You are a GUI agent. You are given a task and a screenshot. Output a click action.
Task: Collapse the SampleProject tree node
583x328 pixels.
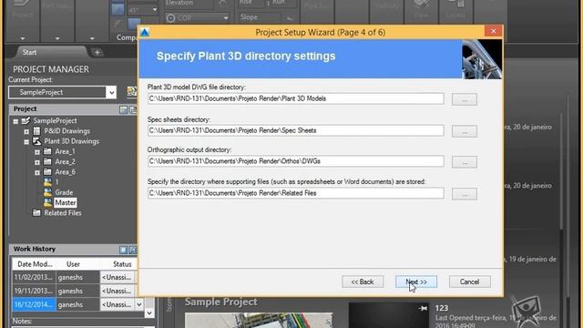15,121
